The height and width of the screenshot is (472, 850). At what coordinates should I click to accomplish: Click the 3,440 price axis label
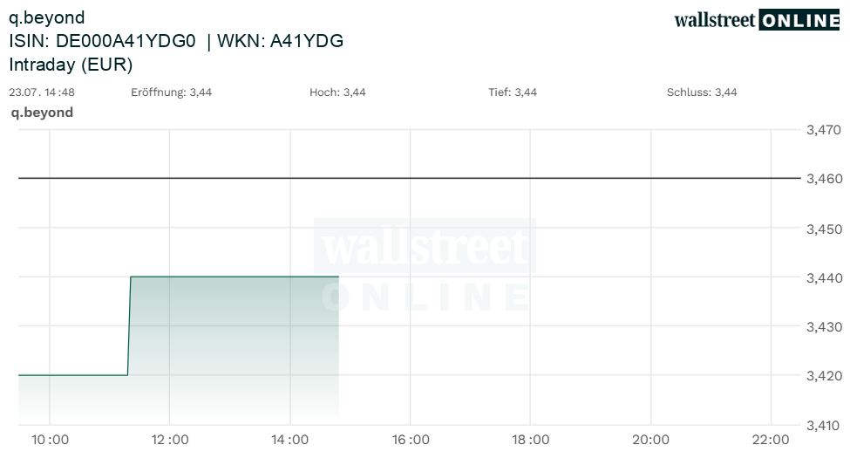824,277
